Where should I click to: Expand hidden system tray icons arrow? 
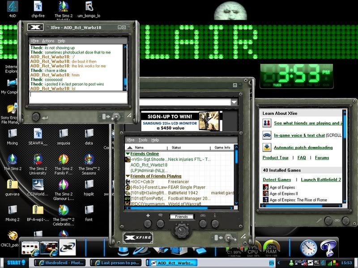(279, 263)
